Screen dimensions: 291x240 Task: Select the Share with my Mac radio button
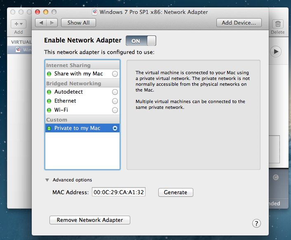coord(115,74)
